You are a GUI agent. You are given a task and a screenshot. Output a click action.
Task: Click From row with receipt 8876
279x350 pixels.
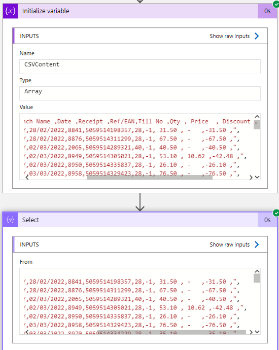pyautogui.click(x=132, y=291)
